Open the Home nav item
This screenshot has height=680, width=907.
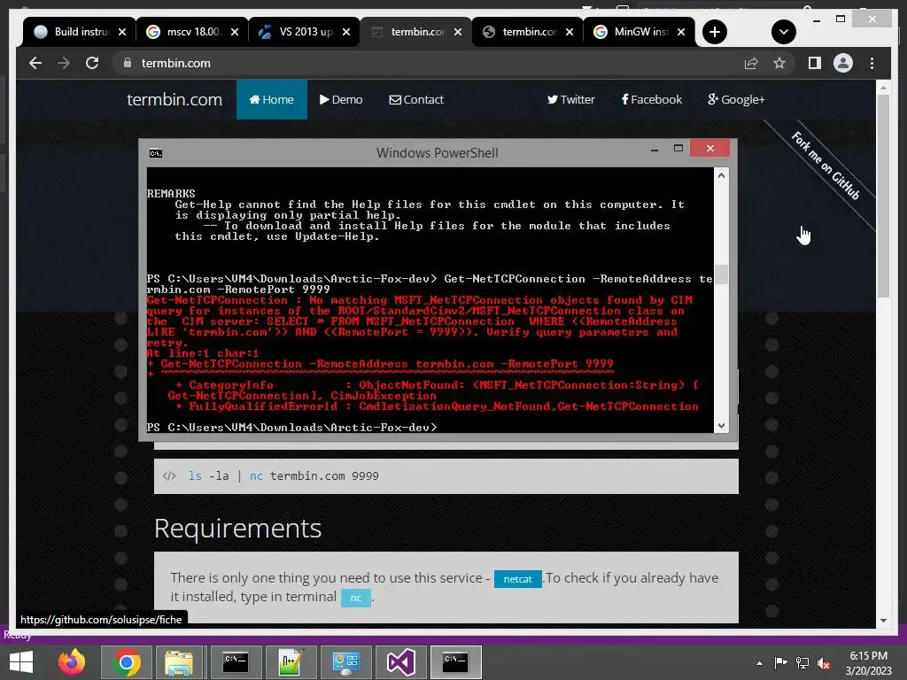(271, 99)
